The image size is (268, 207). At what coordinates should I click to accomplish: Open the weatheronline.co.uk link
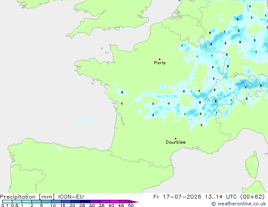(239, 204)
